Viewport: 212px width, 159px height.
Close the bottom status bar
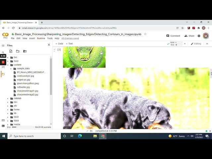(x=210, y=131)
